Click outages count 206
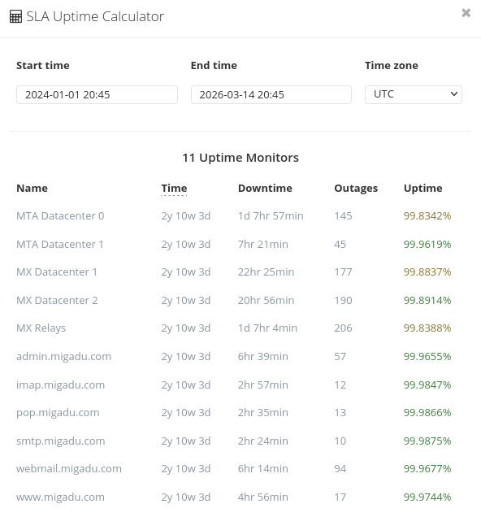 (344, 328)
